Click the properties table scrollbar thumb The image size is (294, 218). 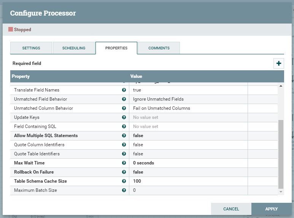[281, 154]
